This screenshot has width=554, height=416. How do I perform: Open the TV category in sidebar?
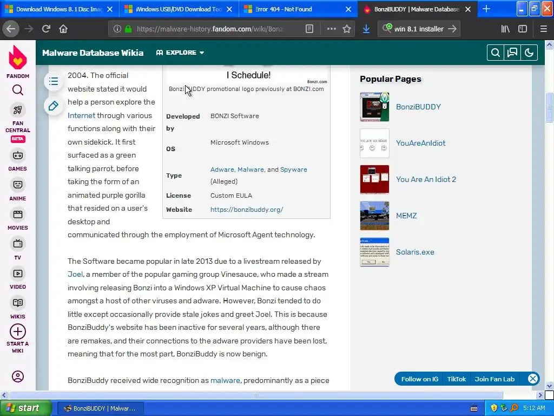[x=18, y=249]
